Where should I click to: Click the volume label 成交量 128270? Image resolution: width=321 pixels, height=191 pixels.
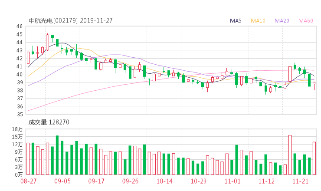49,122
